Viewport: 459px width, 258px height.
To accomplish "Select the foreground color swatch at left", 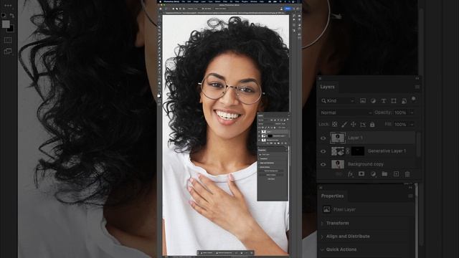I will pyautogui.click(x=5, y=24).
